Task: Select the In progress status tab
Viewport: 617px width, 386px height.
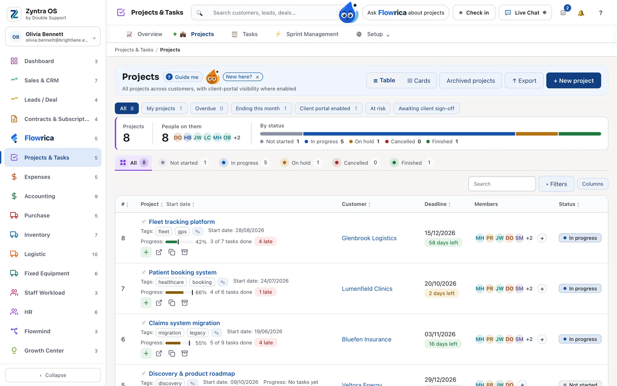Action: click(x=244, y=163)
